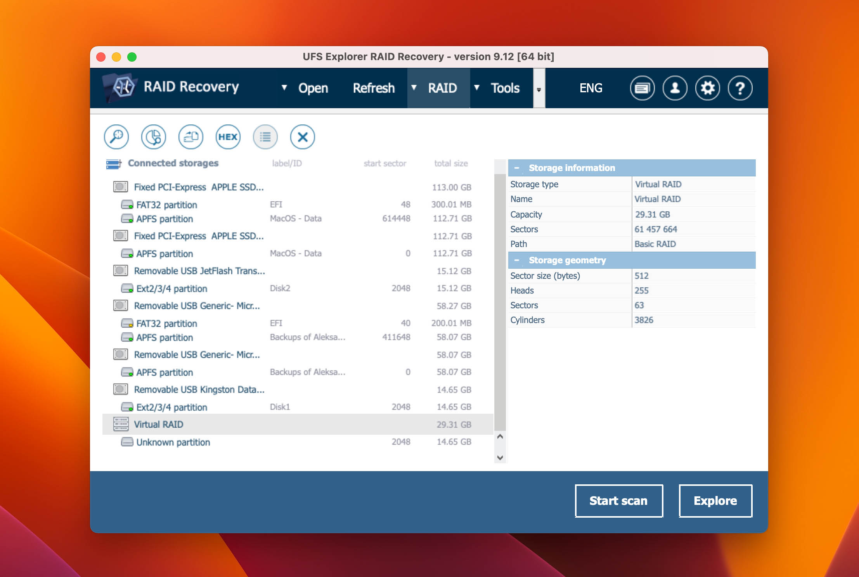Click the Unknown partition icon
Viewport: 859px width, 577px height.
pyautogui.click(x=127, y=442)
